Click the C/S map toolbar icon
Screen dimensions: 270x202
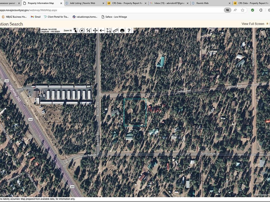88,30
